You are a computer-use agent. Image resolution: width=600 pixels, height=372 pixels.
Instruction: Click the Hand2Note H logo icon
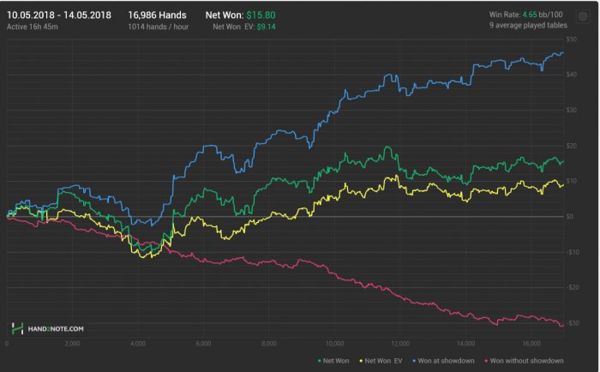17,328
